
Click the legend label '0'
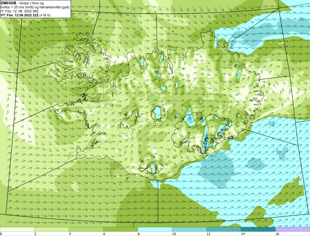[1, 234]
